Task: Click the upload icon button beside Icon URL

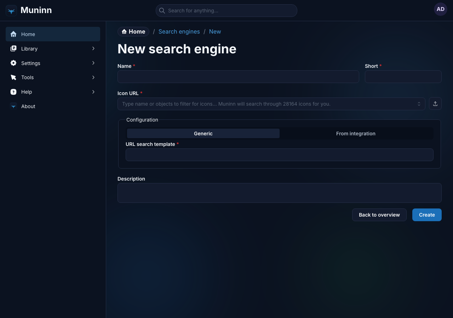Action: click(x=435, y=104)
